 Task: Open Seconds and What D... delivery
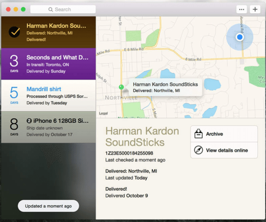coord(48,64)
